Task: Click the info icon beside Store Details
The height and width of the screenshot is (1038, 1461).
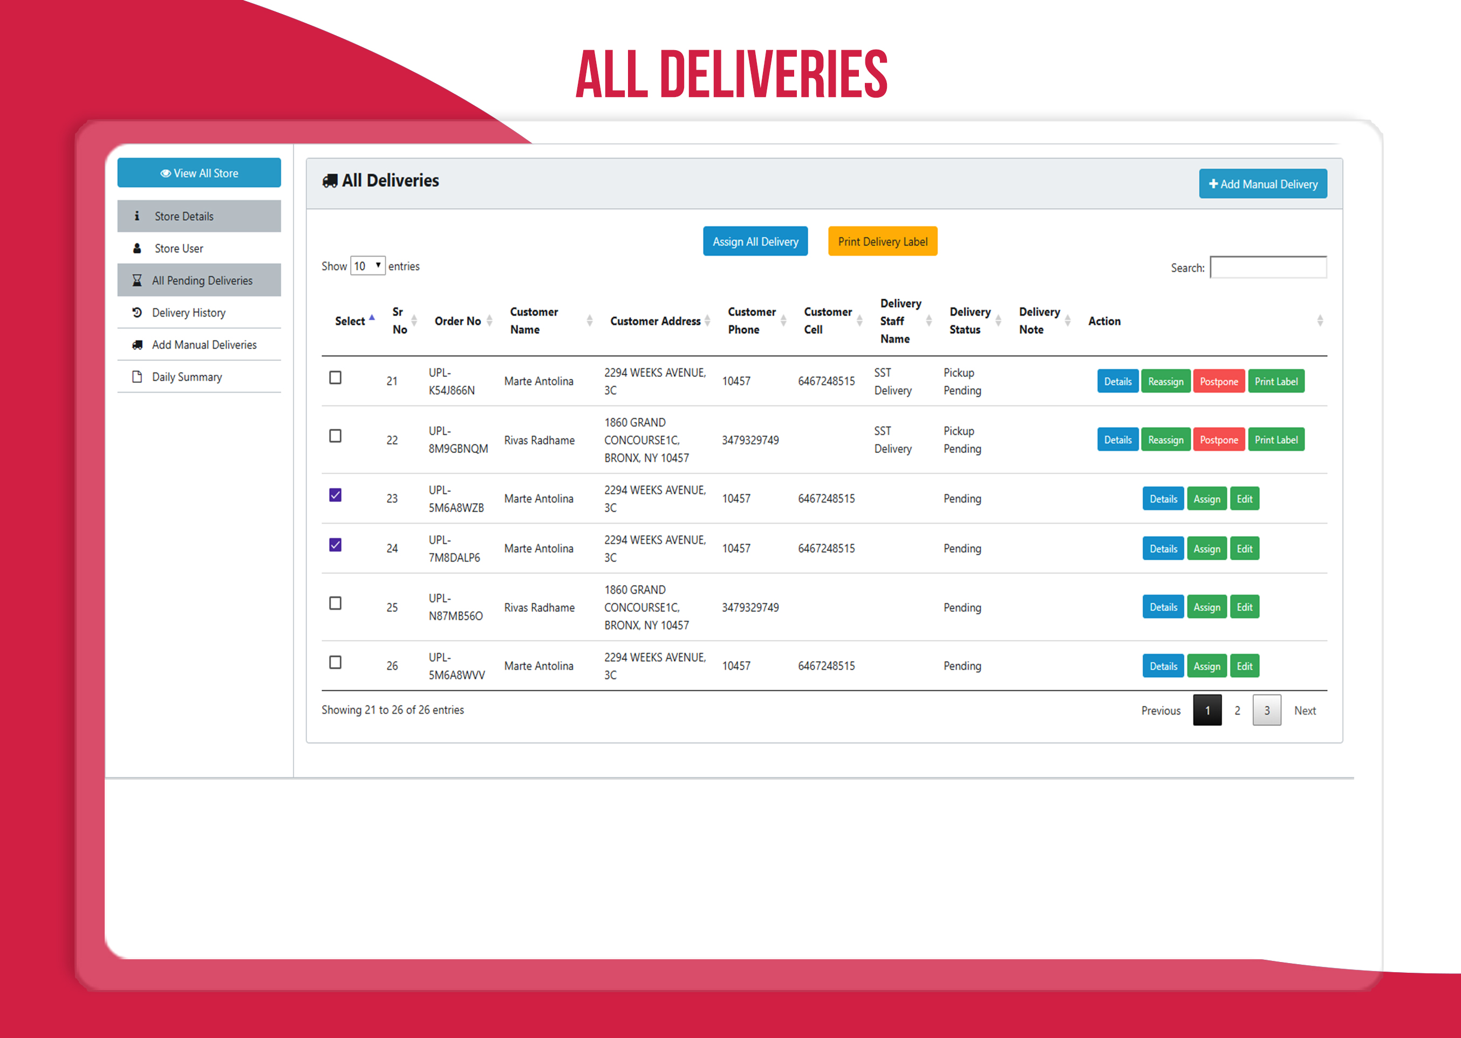Action: pyautogui.click(x=137, y=216)
